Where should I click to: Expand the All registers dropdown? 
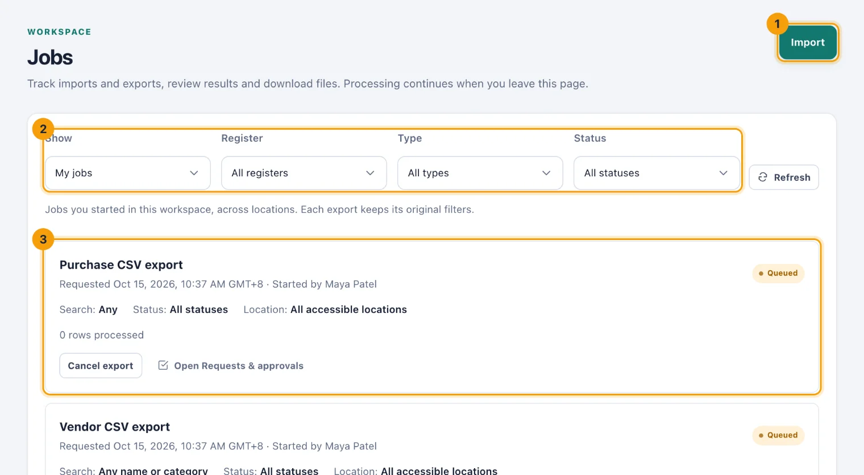[304, 173]
